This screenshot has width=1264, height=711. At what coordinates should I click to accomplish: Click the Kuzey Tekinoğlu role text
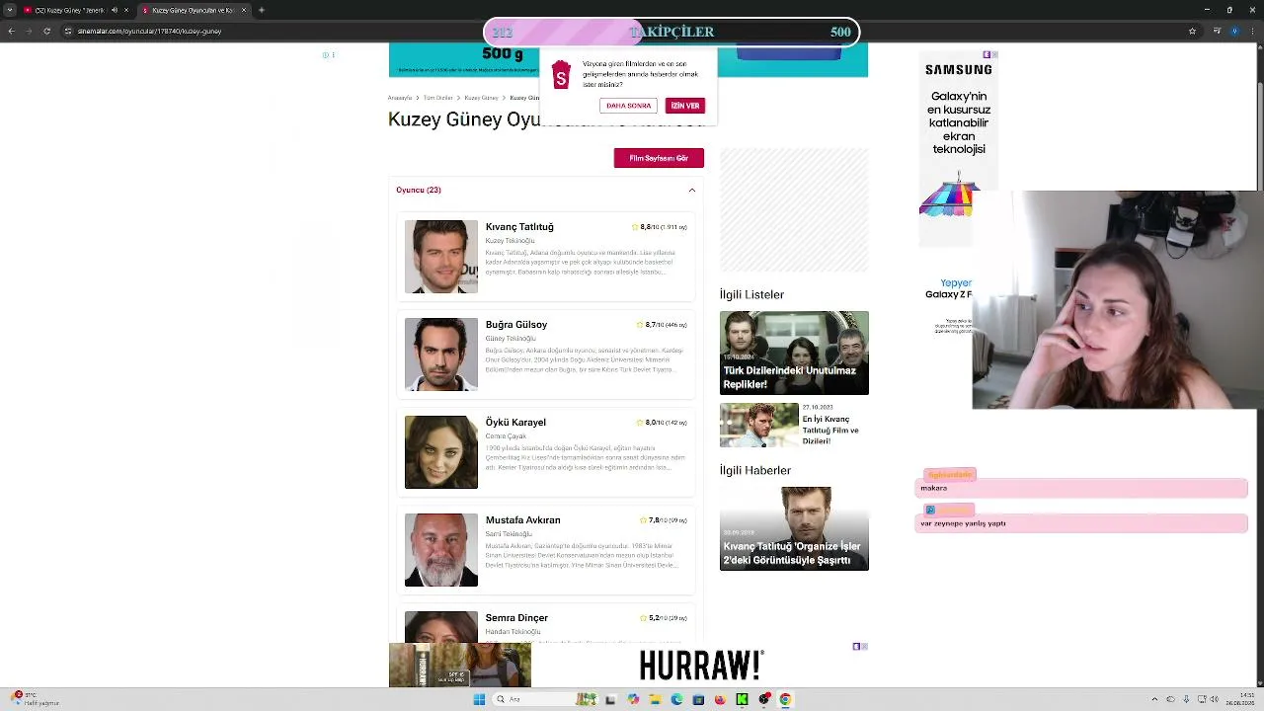510,241
